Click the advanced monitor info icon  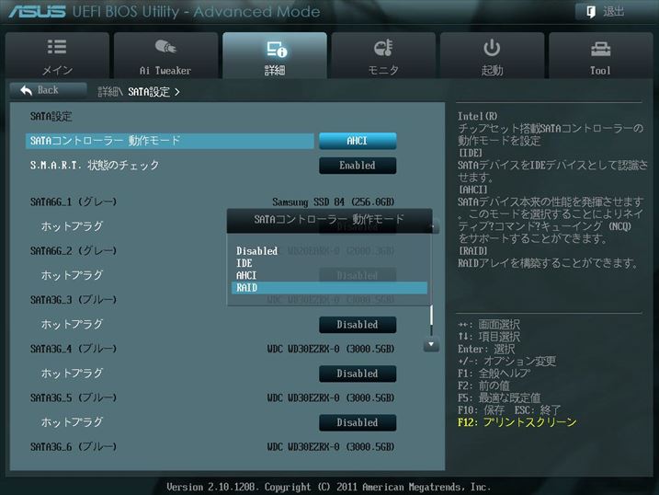[x=276, y=49]
